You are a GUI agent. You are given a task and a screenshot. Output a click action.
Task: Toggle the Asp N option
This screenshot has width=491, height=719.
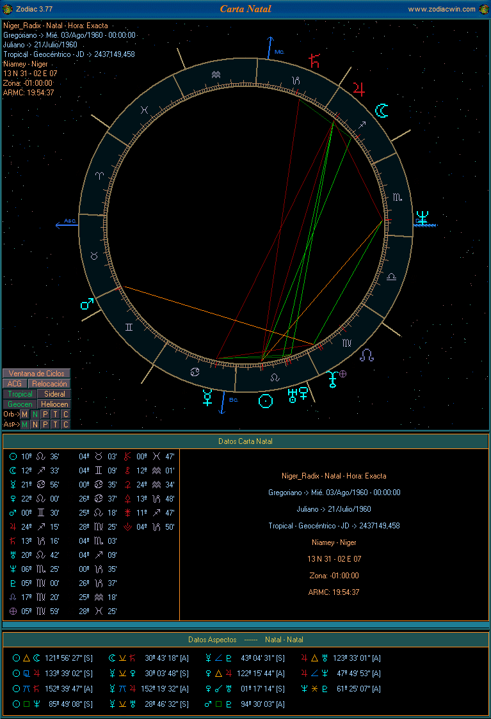pos(35,424)
